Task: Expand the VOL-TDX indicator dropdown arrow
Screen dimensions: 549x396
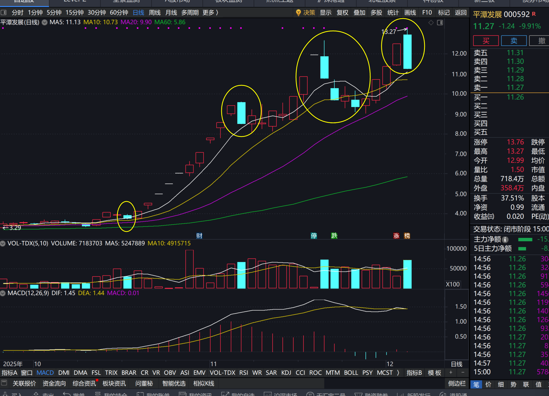Action: coord(3,243)
